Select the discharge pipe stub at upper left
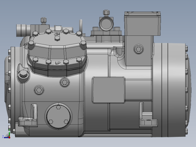The height and width of the screenshot is (147, 196). 23,30
